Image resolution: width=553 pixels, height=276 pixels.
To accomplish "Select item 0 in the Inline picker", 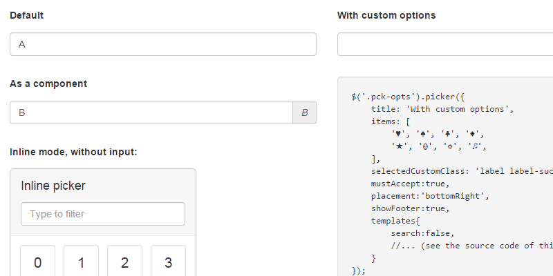I will coord(38,262).
